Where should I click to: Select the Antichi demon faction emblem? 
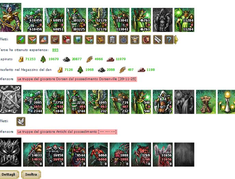point(11,152)
